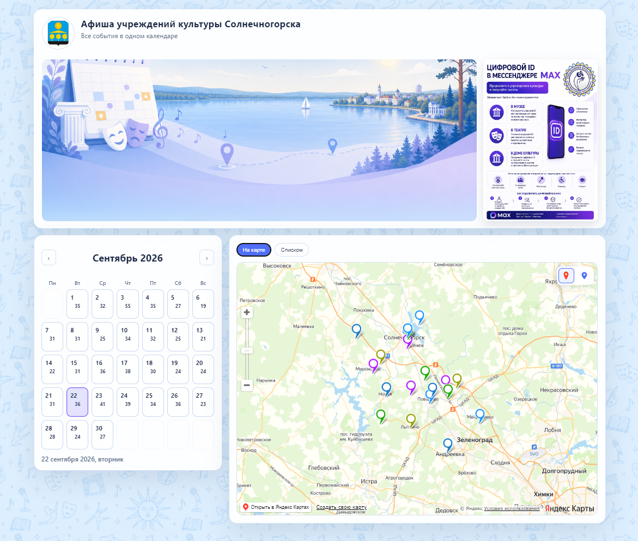
Task: Click the Зеленоград label on the map
Action: click(475, 440)
